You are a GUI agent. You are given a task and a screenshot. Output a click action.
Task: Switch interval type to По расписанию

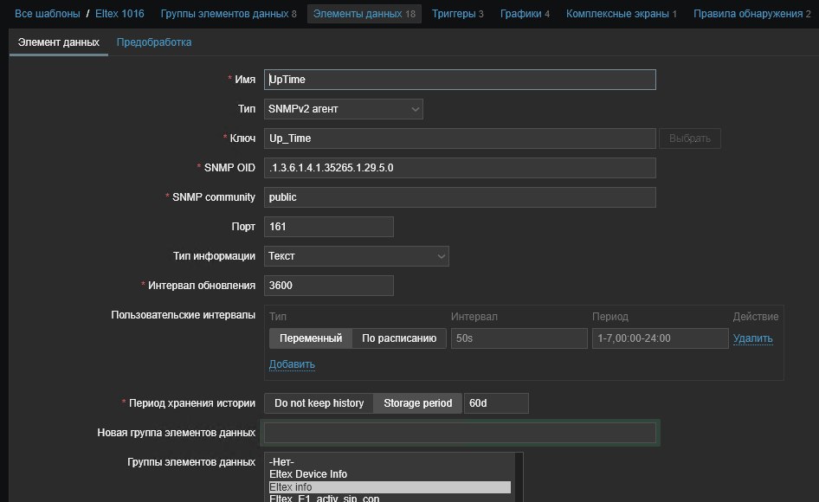pyautogui.click(x=398, y=338)
